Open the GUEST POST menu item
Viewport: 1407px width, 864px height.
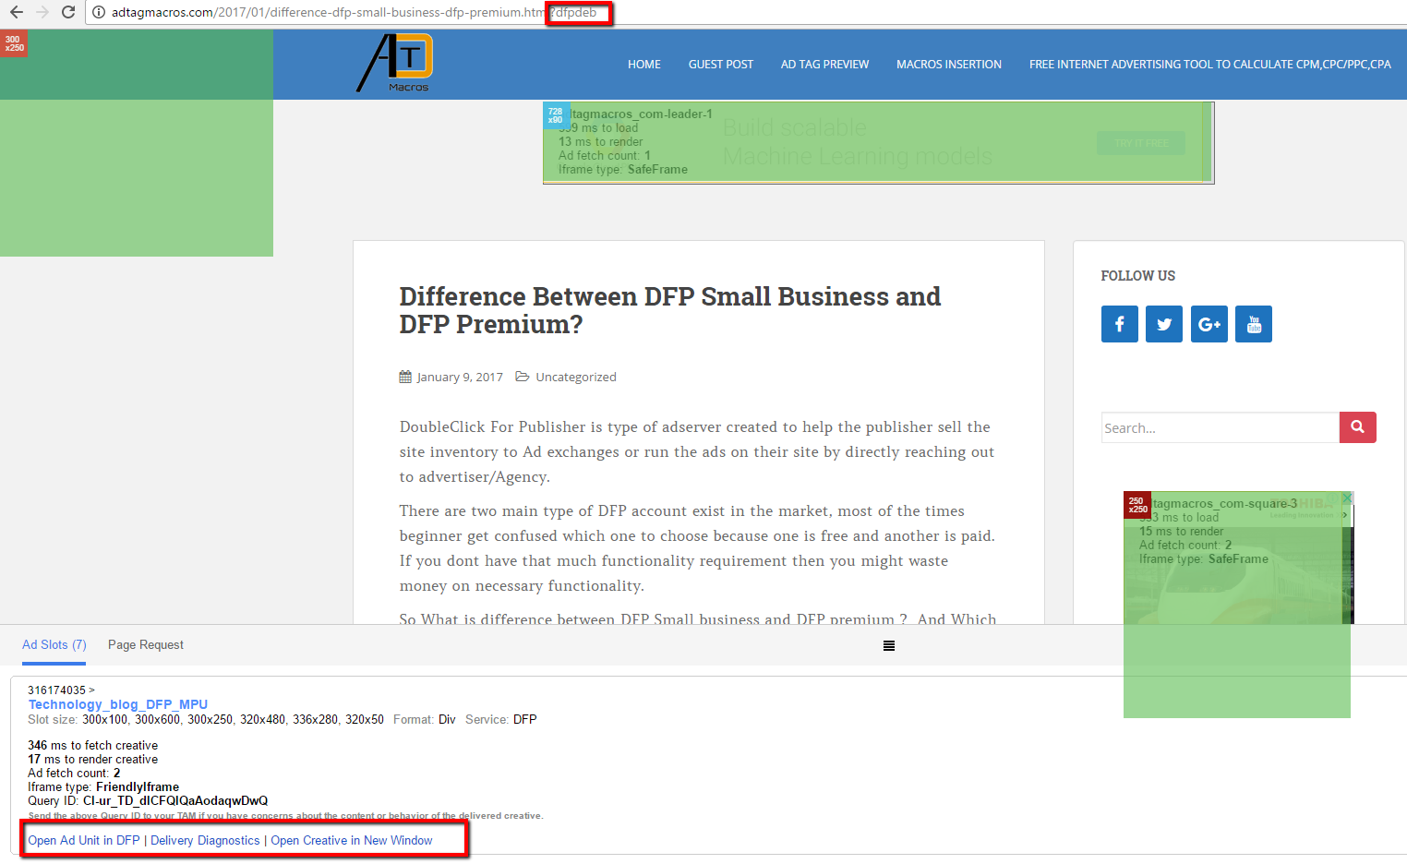(x=721, y=65)
